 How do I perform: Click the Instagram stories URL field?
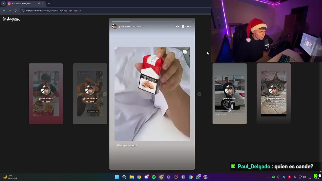pyautogui.click(x=116, y=11)
